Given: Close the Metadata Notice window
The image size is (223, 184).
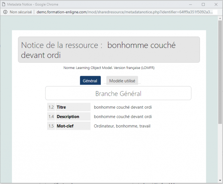Looking at the screenshot, I should [x=216, y=4].
